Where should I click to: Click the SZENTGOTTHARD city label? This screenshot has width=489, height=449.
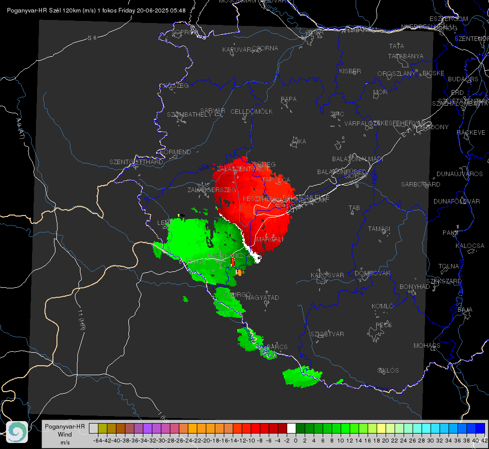(136, 162)
